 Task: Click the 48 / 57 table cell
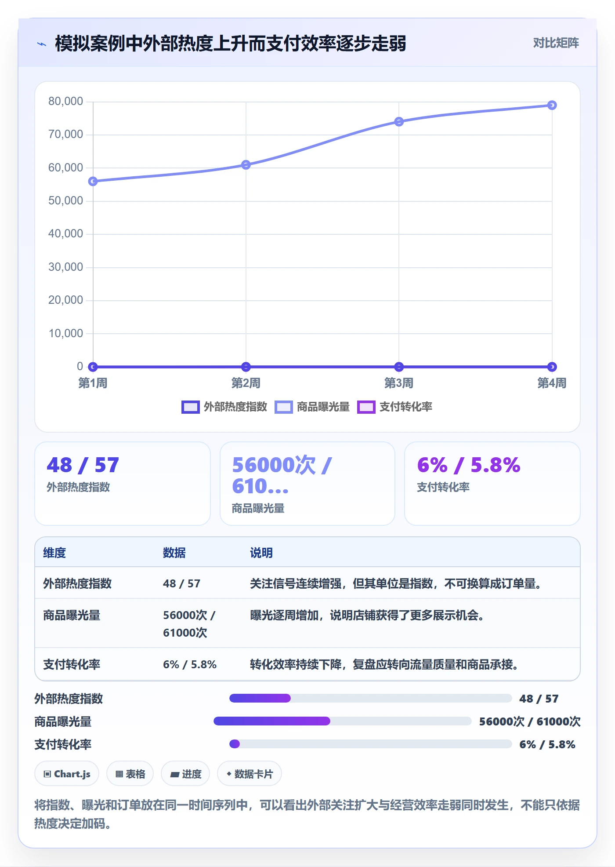coord(181,583)
